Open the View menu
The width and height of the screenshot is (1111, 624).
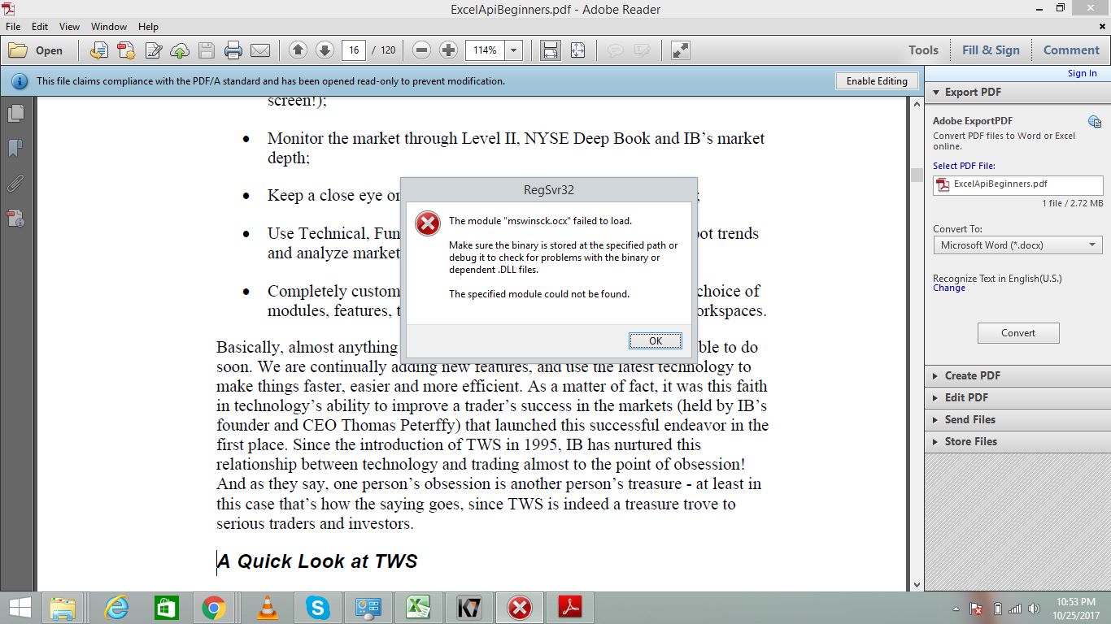click(x=70, y=27)
